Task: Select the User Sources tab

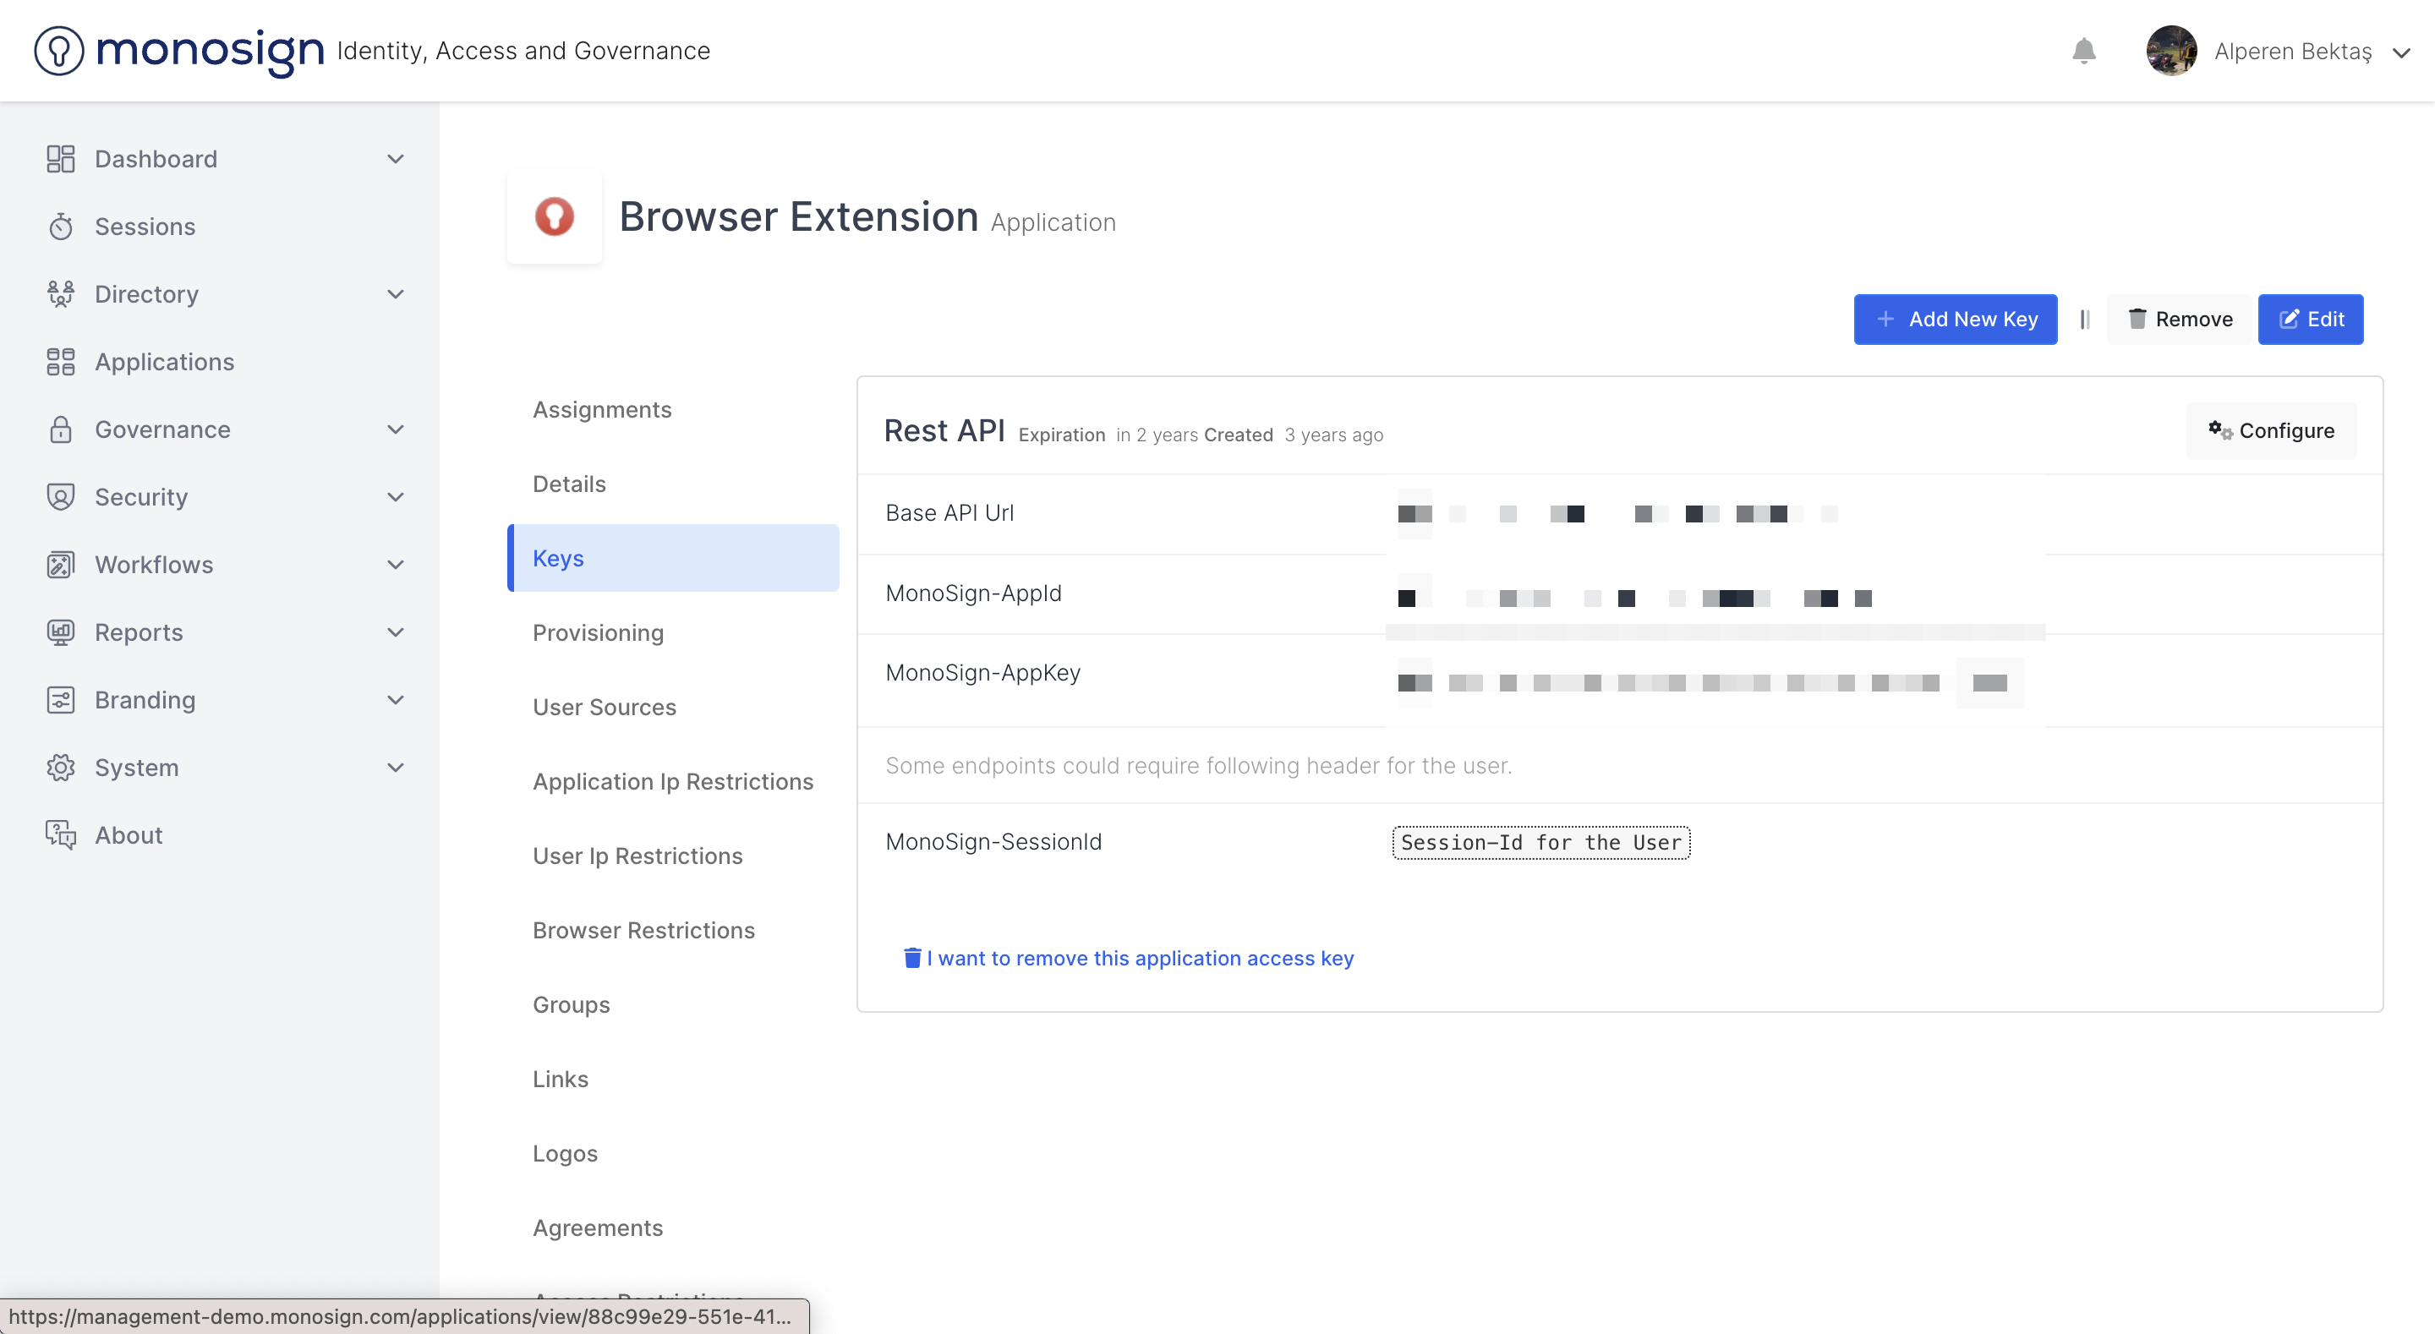Action: tap(604, 708)
